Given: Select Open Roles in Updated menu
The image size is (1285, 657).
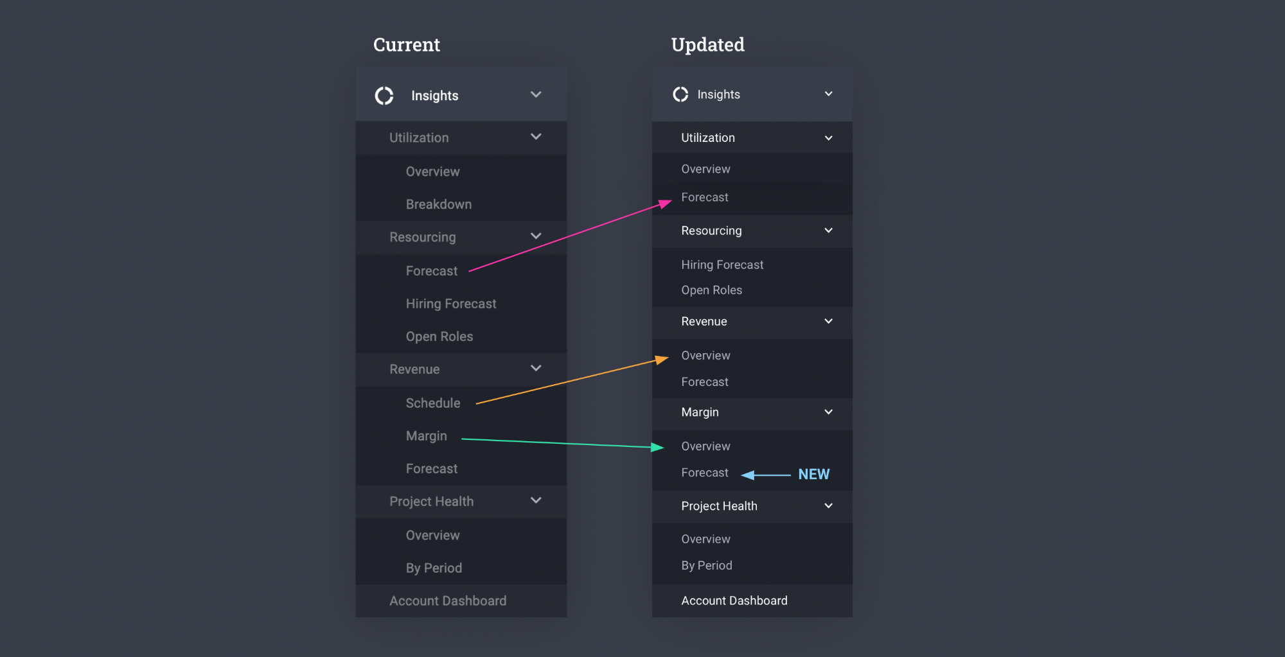Looking at the screenshot, I should 712,290.
